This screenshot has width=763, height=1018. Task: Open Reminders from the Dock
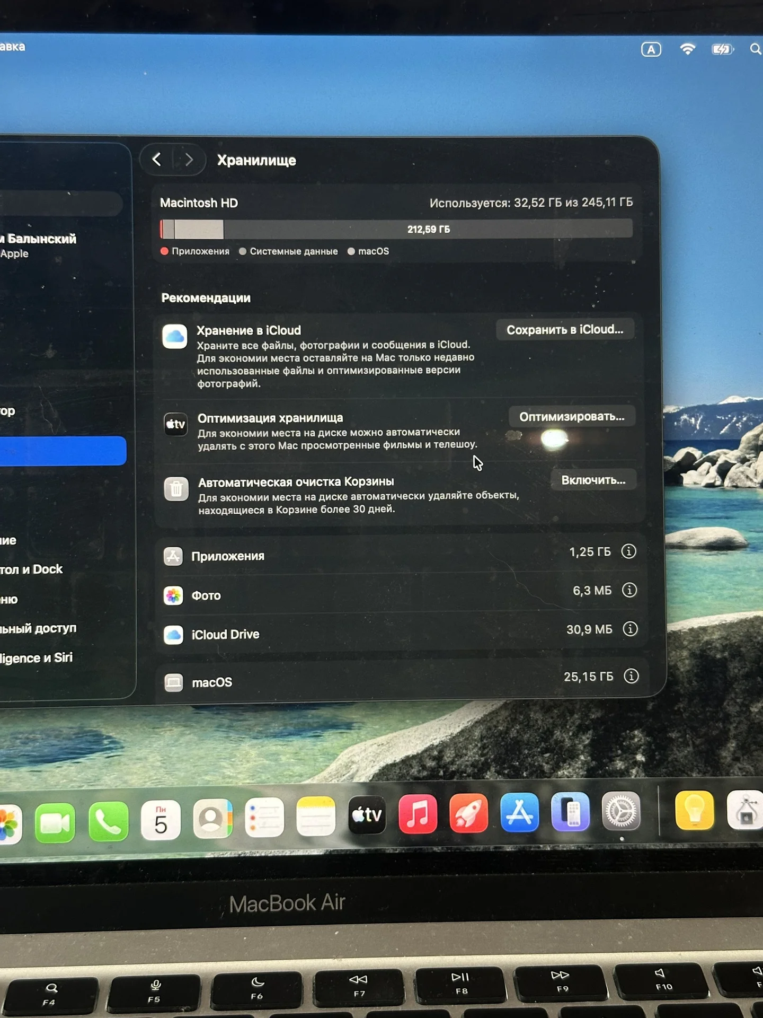[x=264, y=817]
